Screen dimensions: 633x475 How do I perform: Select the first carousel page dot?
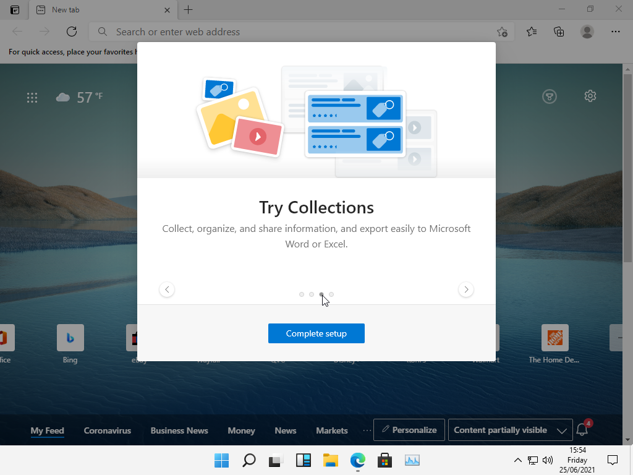pos(302,294)
